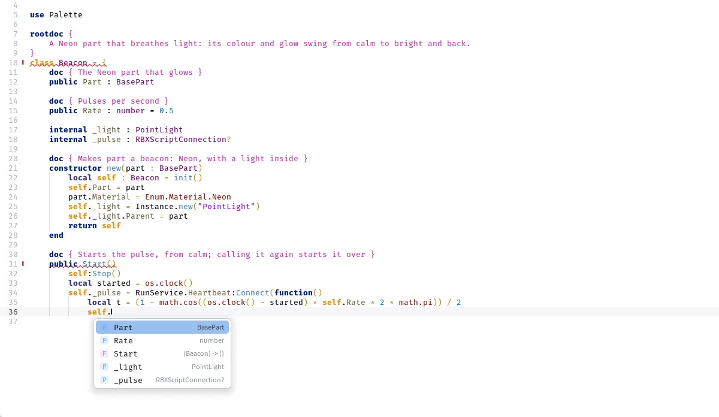Image resolution: width=719 pixels, height=417 pixels.
Task: Select the _light PointLight suggestion
Action: click(x=162, y=367)
